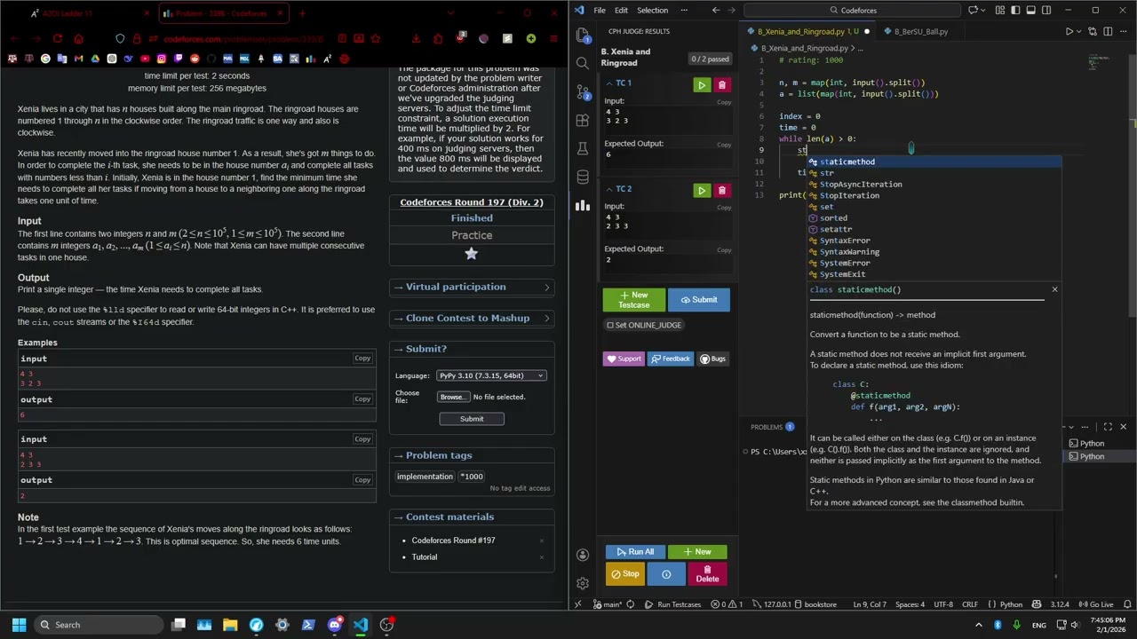The image size is (1137, 639).
Task: Click Browse to choose a solution file
Action: [x=452, y=397]
